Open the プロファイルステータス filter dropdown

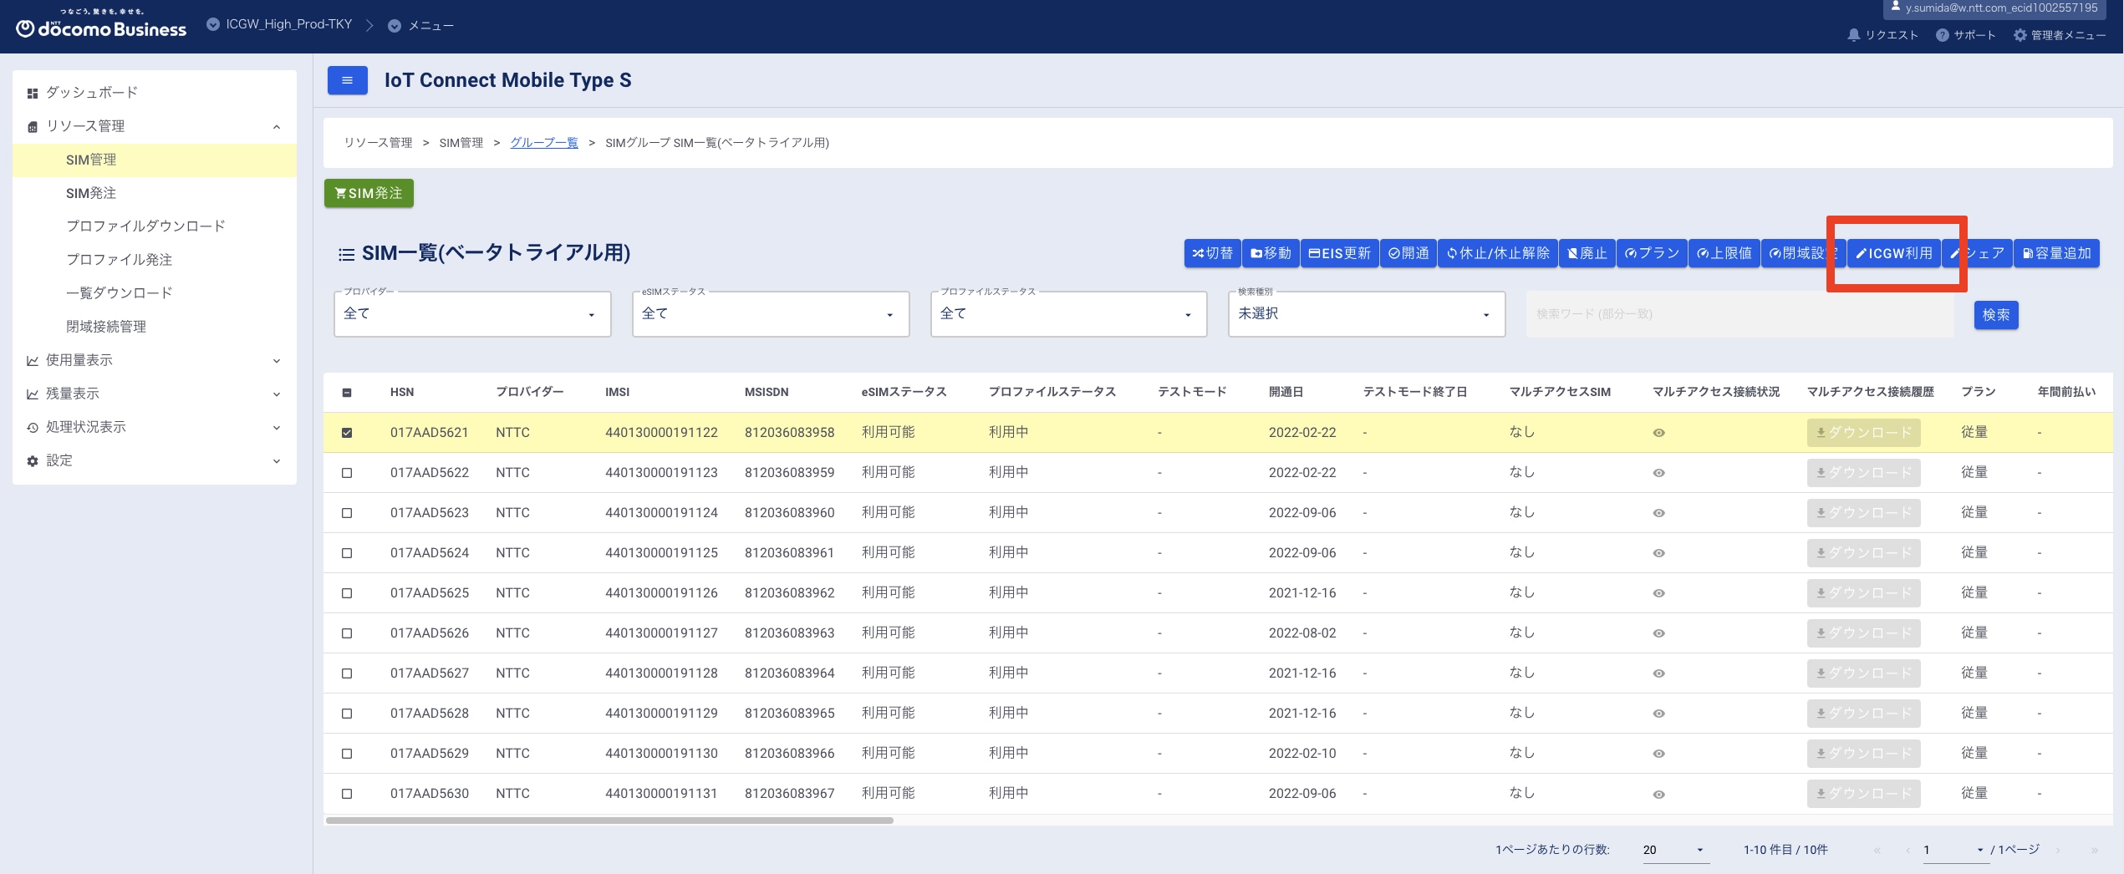tap(1068, 314)
